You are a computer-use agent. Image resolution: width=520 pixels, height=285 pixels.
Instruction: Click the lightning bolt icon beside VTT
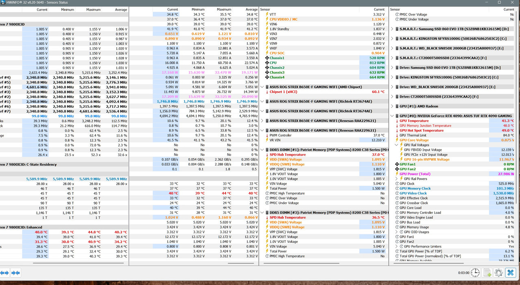click(267, 14)
